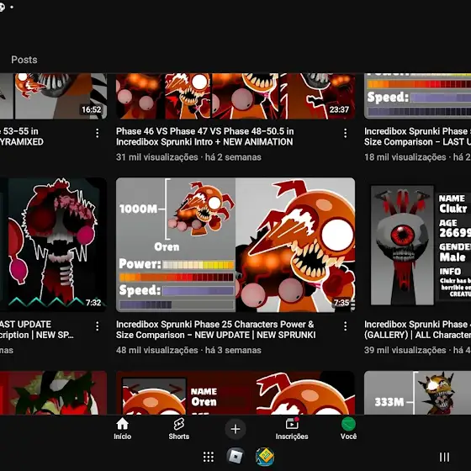Open options menu for LAST UPDATE video

click(x=98, y=326)
